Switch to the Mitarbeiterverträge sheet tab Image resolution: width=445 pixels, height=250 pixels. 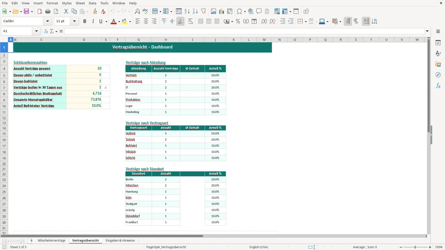coord(52,240)
